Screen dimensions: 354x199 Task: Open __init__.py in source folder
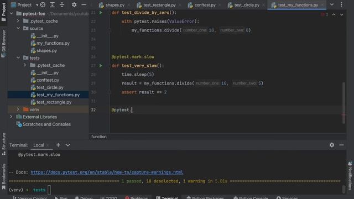(x=47, y=36)
